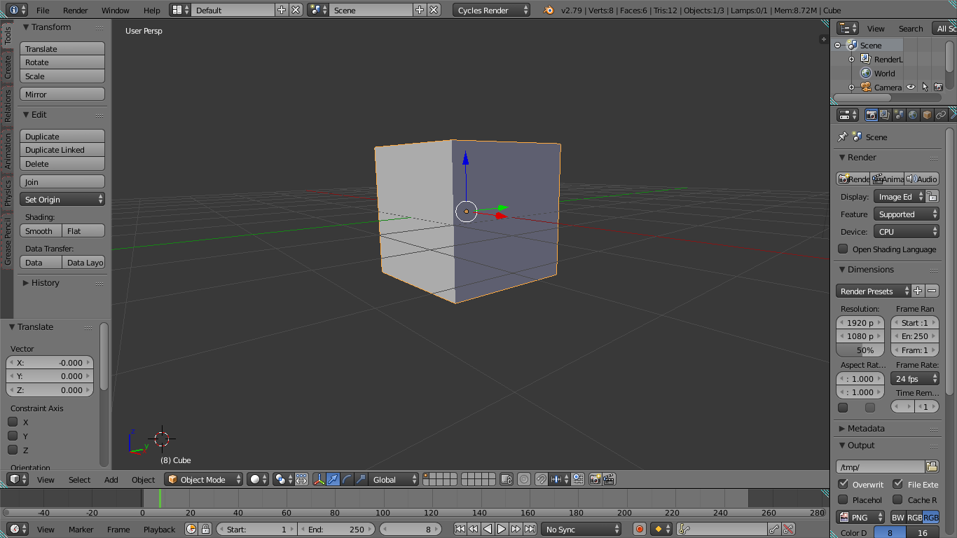Open the No Sync playback dropdown

click(580, 529)
